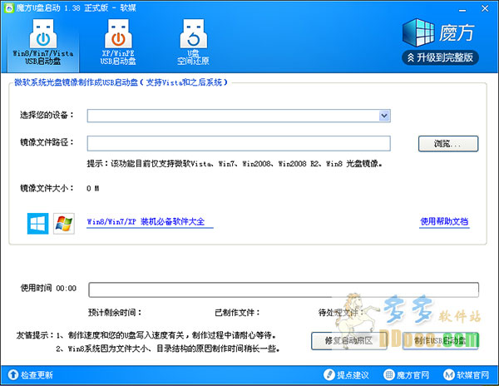The image size is (499, 386).
Task: Click the 已制作文件 label
Action: click(x=237, y=313)
